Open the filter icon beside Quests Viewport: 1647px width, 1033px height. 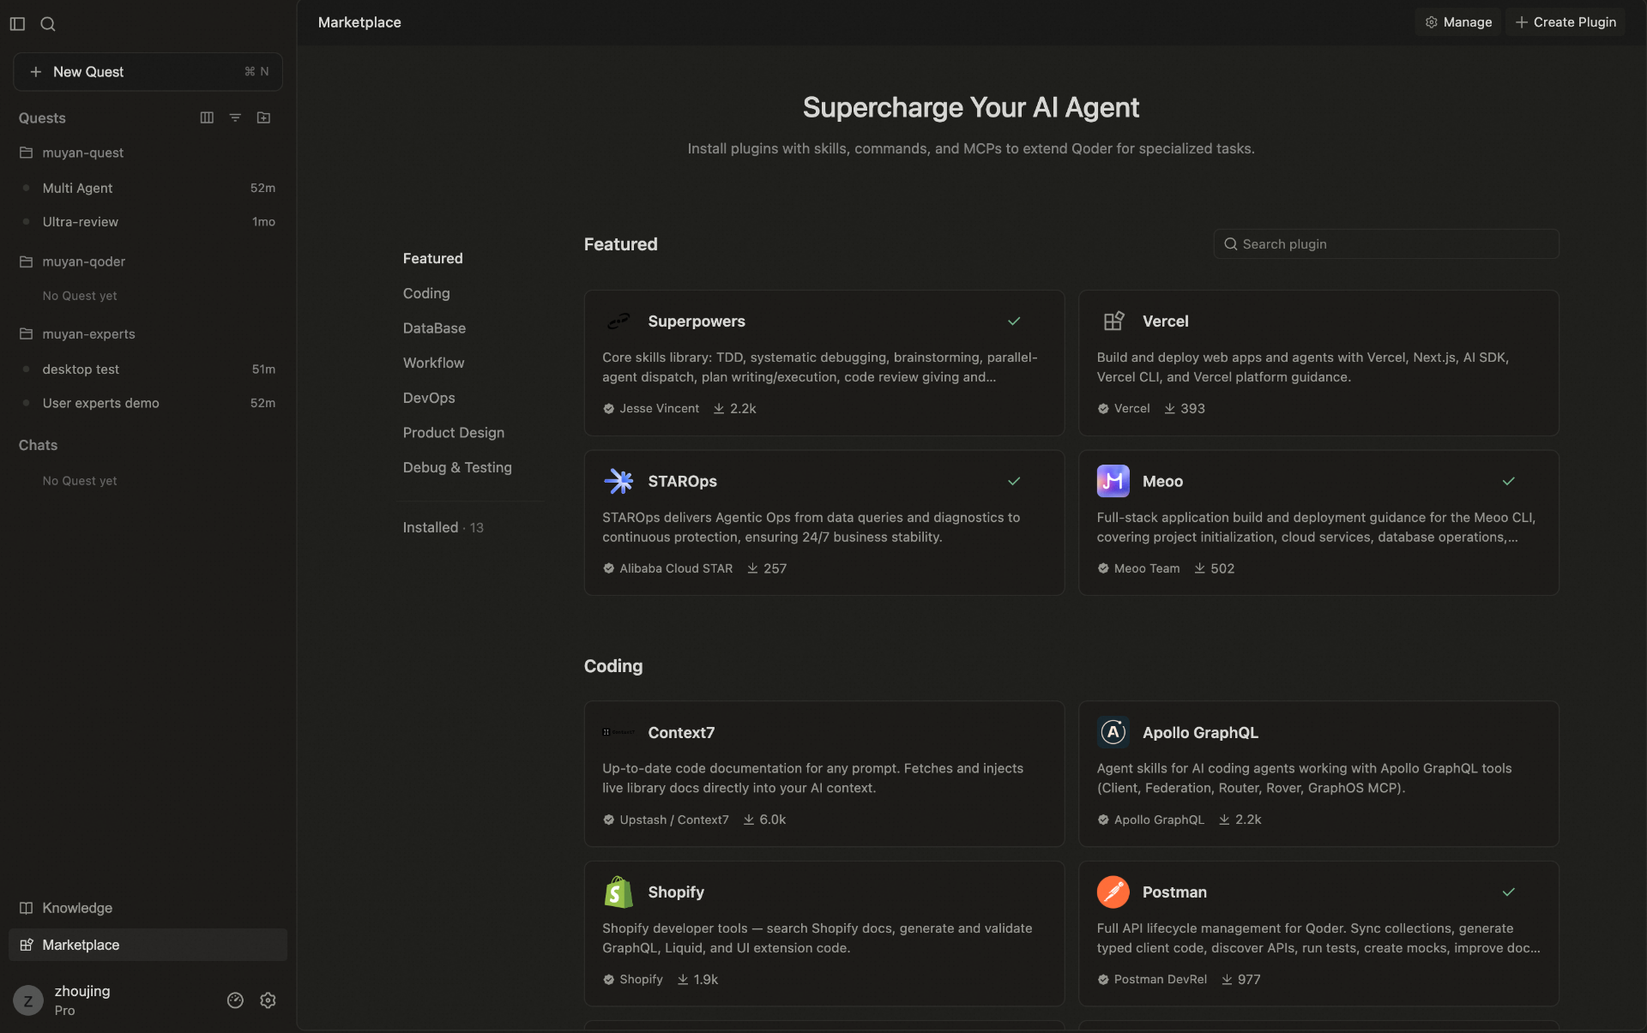click(235, 117)
